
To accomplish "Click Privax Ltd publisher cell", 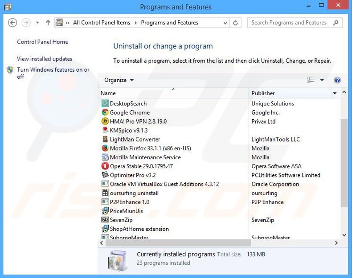I will tap(263, 121).
